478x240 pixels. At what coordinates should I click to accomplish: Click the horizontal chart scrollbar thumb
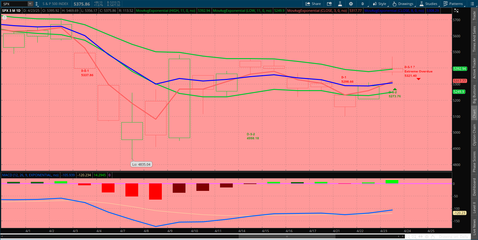tap(287, 237)
